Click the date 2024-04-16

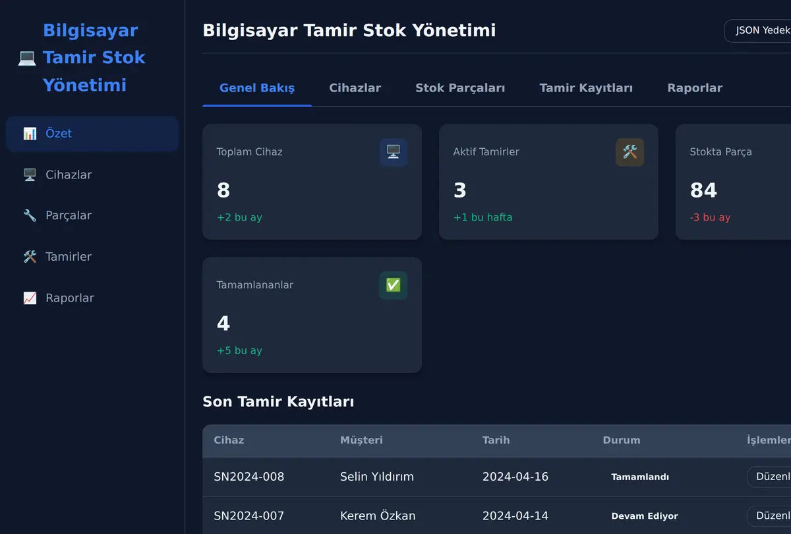click(515, 477)
